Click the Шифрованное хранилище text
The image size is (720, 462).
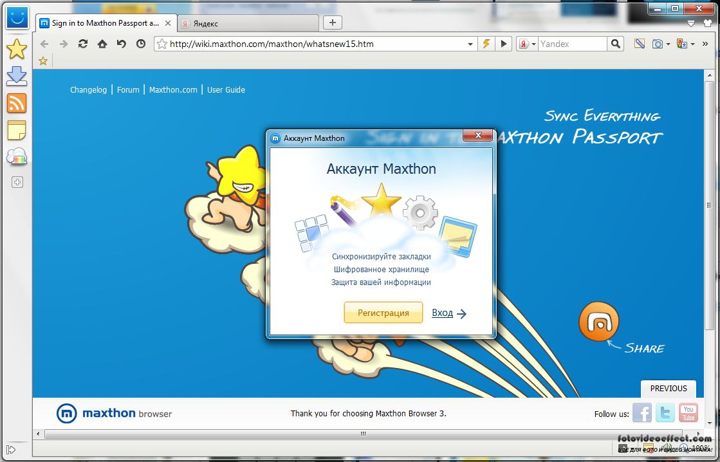382,269
